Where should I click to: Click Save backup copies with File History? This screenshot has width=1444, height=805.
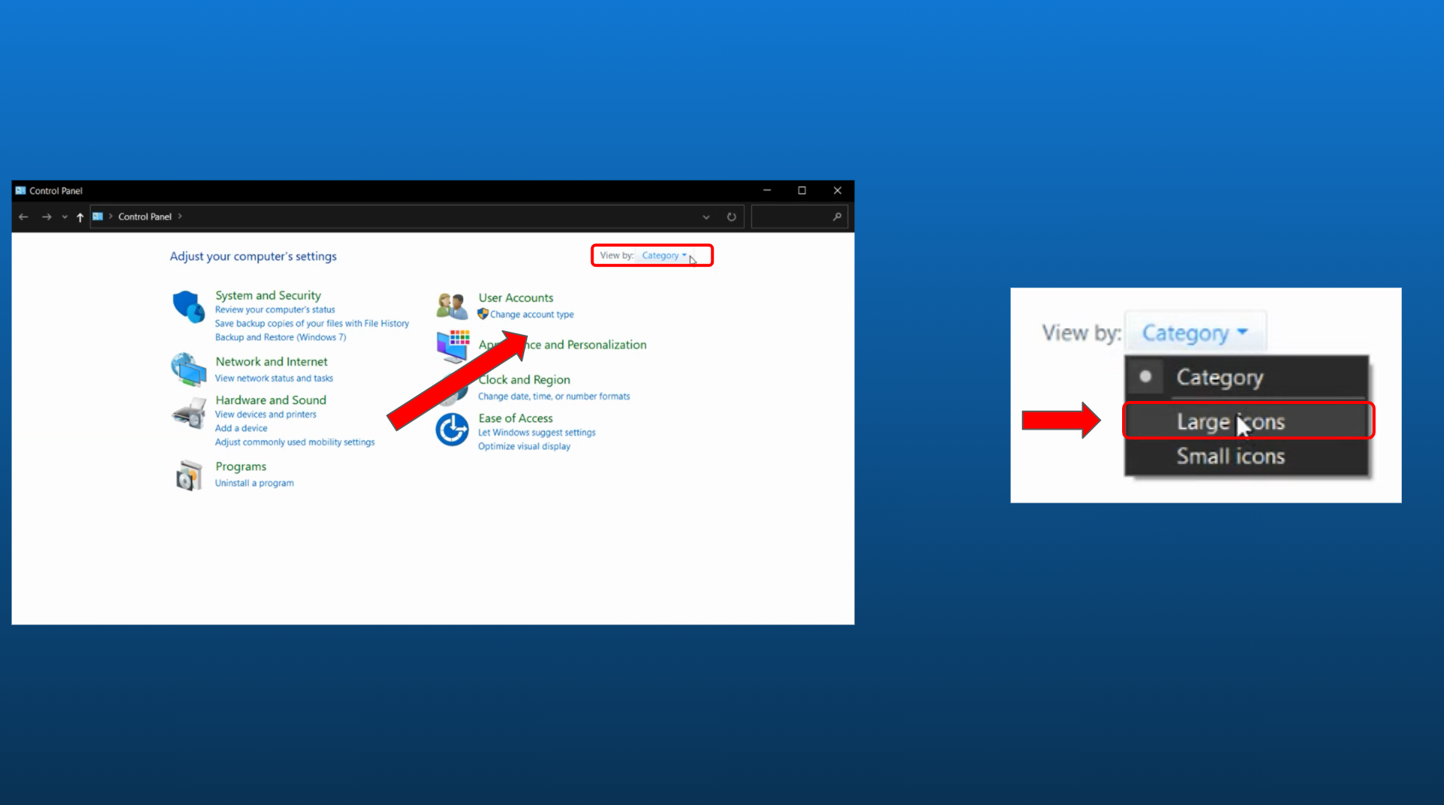[311, 324]
